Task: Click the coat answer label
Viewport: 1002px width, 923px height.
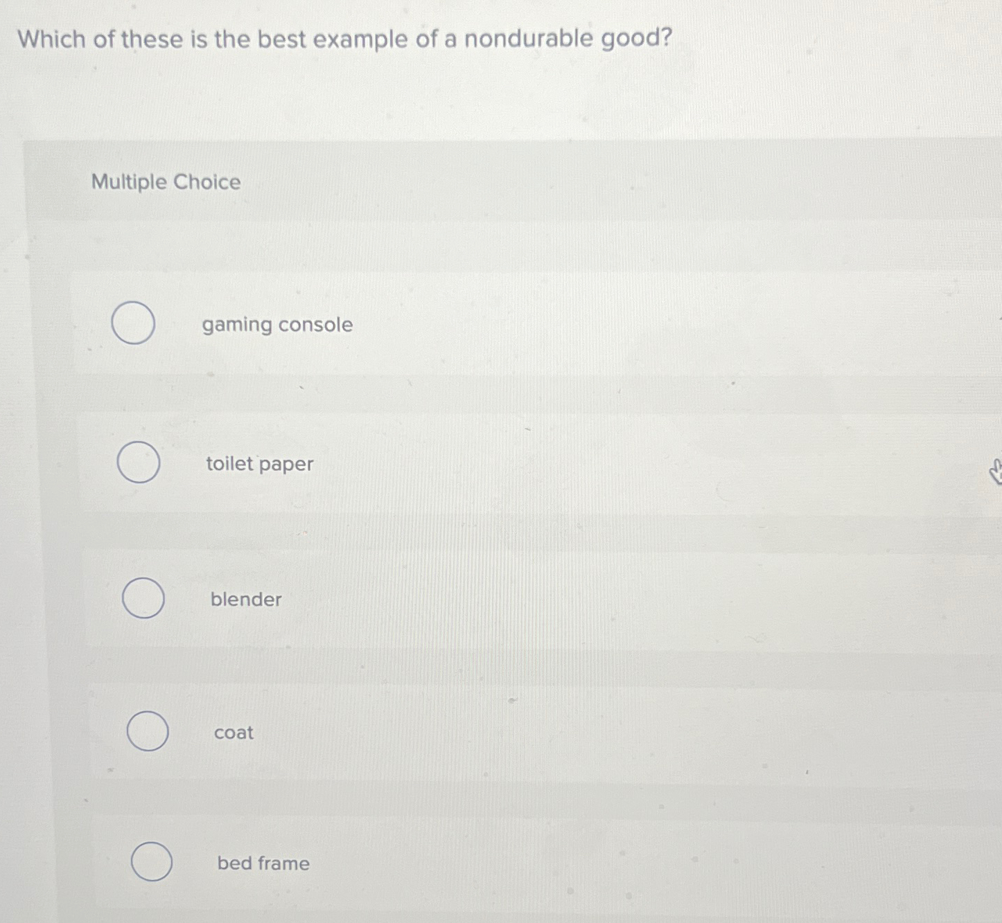Action: click(234, 733)
